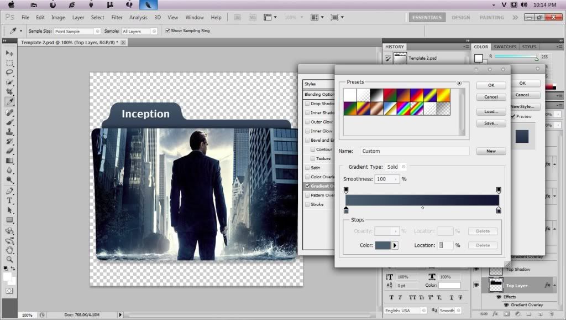Open the stop Color picker arrow
Viewport: 566px width, 320px height.
click(395, 245)
